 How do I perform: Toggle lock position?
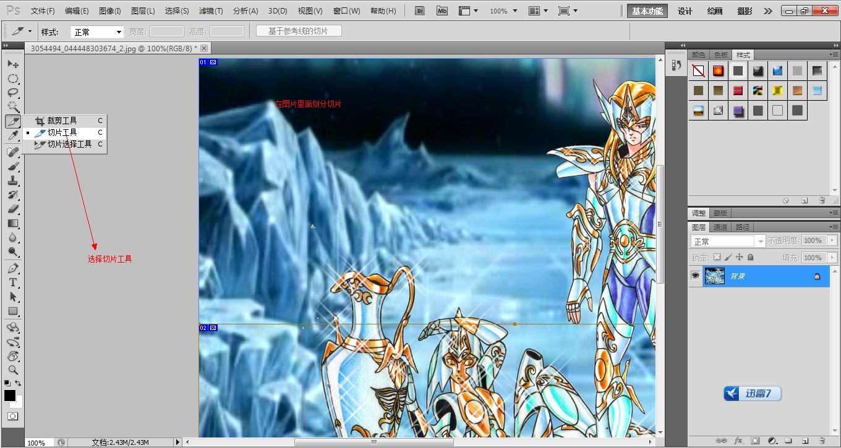pos(739,256)
